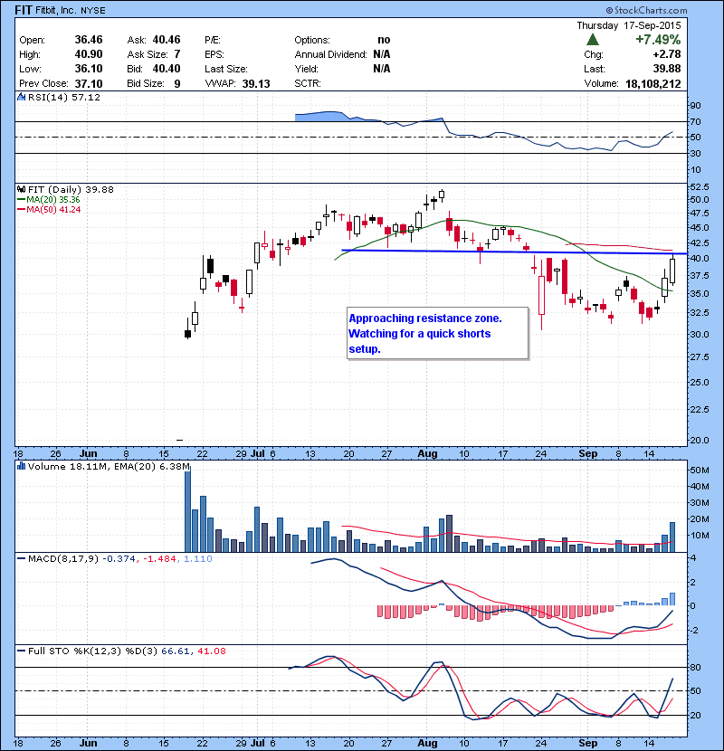Click the Last value 39.88
Viewport: 724px width, 751px height.
pos(666,69)
